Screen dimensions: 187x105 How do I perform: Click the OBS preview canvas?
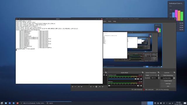132,45
